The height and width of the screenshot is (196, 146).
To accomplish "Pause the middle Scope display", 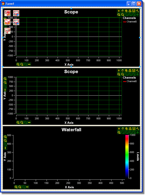I will click(x=119, y=70).
